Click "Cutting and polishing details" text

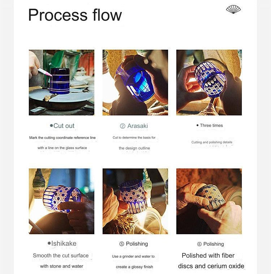tap(212, 142)
